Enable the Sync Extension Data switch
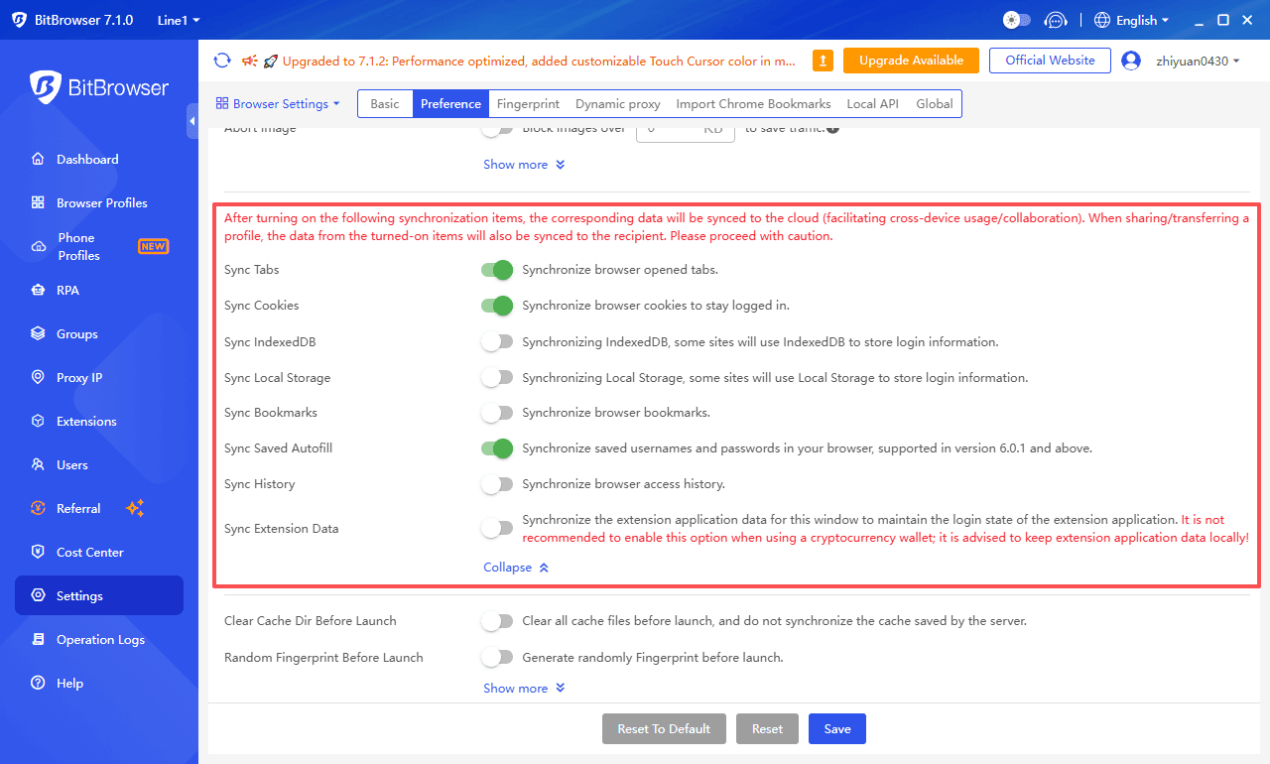Screen dimensions: 1270x764 [x=497, y=528]
